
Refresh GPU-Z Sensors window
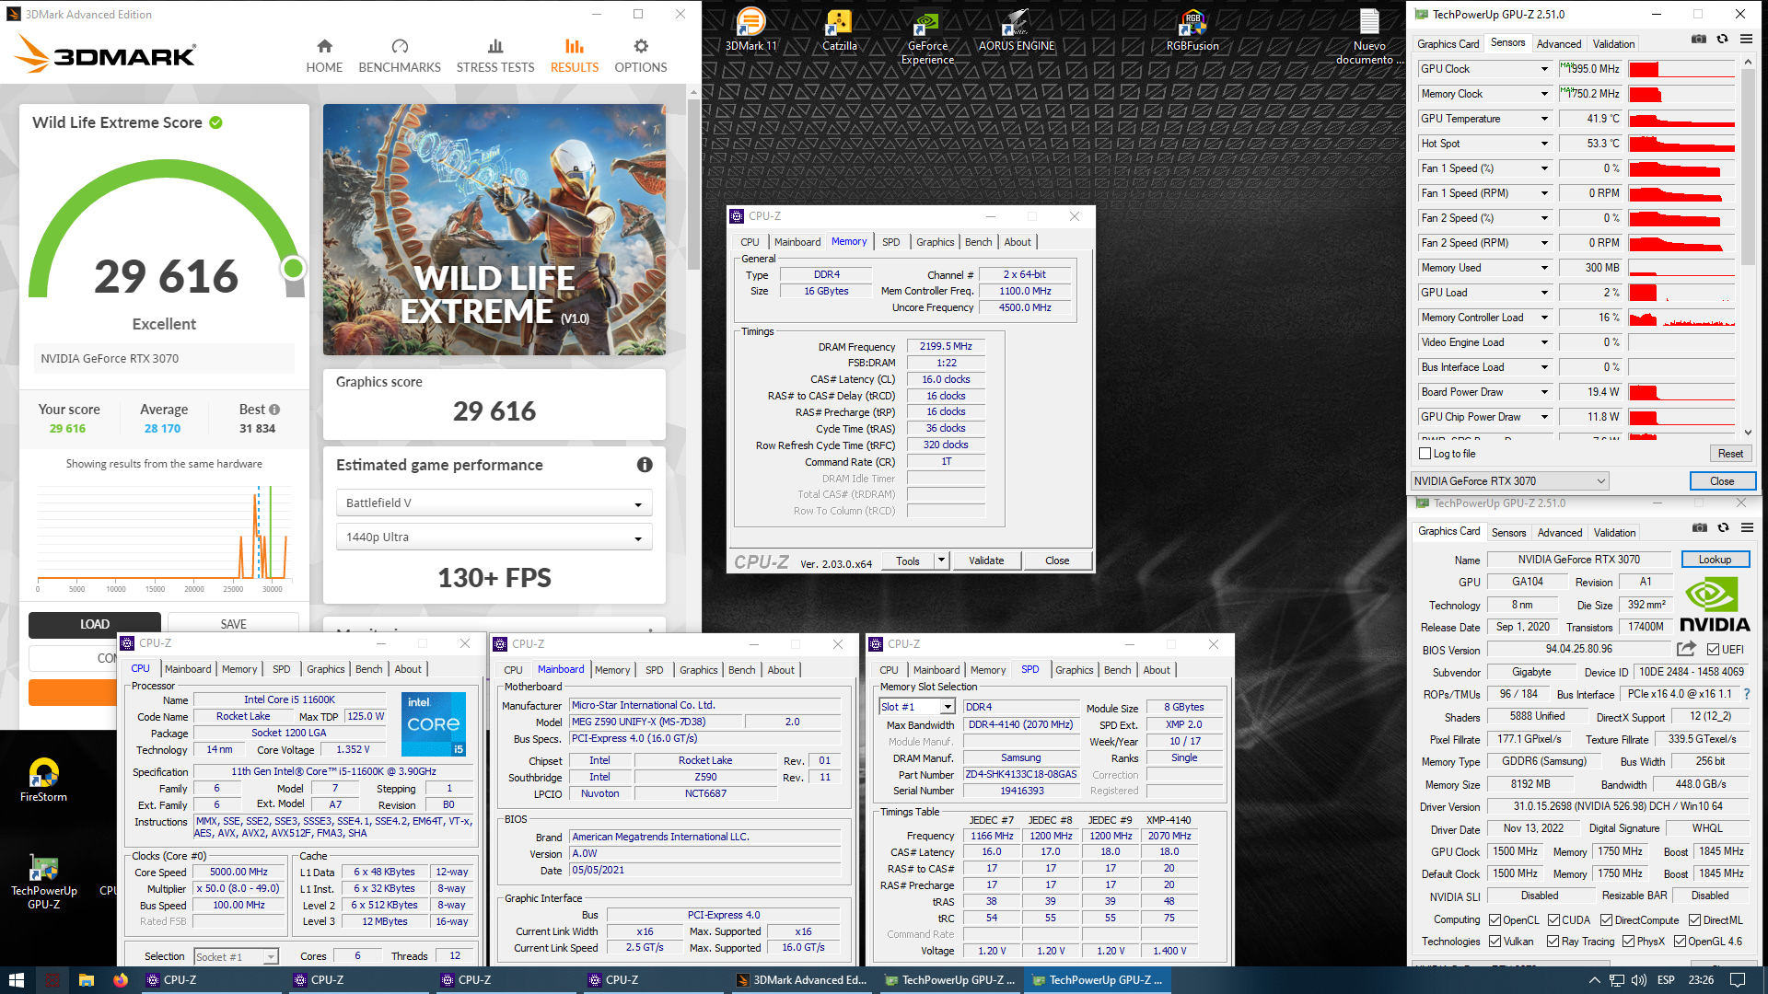click(1722, 39)
